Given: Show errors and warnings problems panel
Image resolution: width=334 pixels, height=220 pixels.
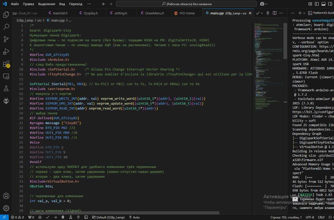Looking at the screenshot, I should (17, 217).
